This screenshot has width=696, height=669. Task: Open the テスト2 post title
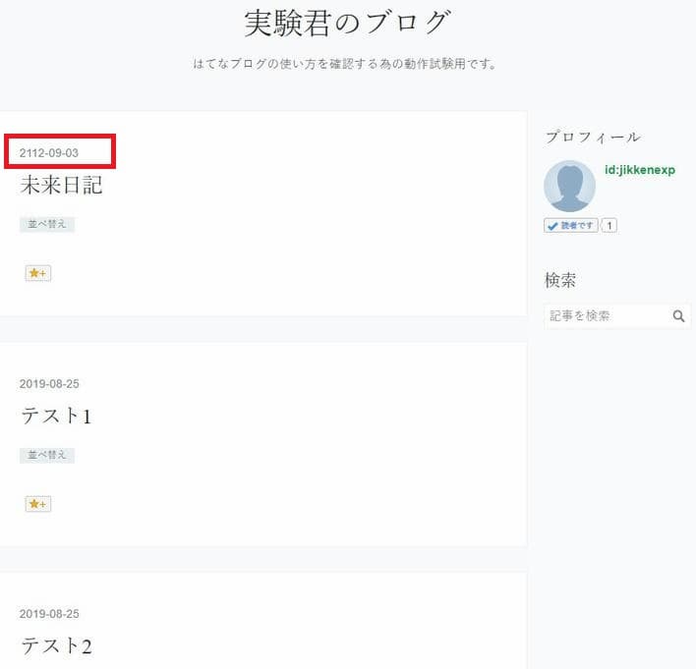pos(56,645)
